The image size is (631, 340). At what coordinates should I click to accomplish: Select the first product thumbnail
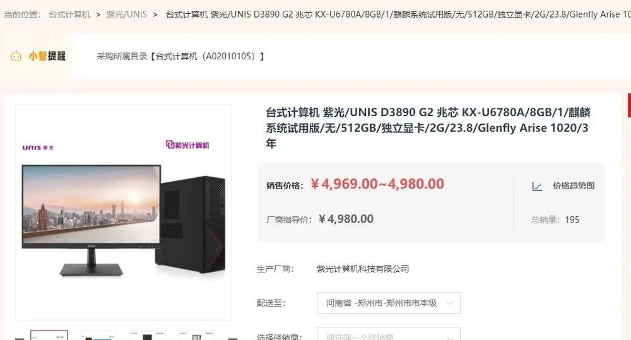point(49,335)
